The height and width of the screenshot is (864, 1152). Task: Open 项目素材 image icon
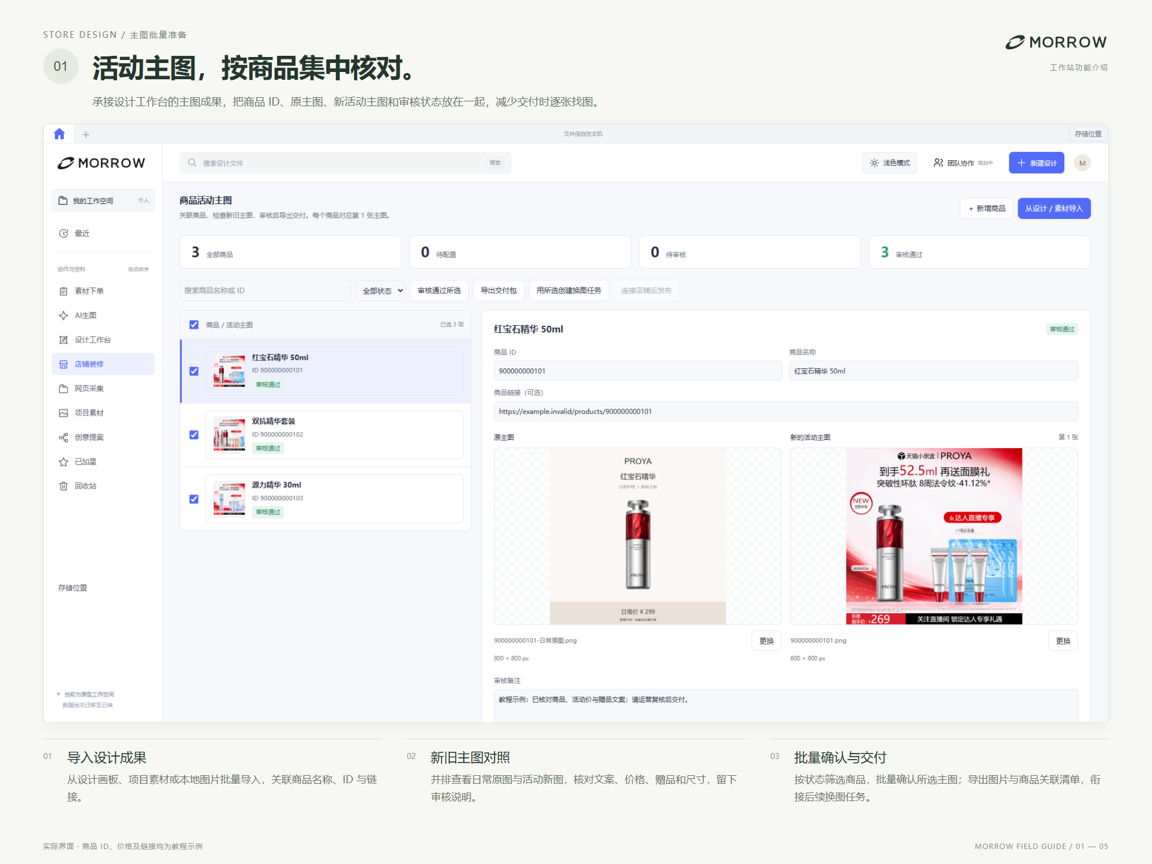click(x=64, y=413)
